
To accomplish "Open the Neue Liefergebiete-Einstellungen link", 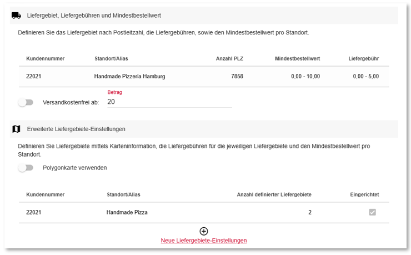I will click(204, 241).
